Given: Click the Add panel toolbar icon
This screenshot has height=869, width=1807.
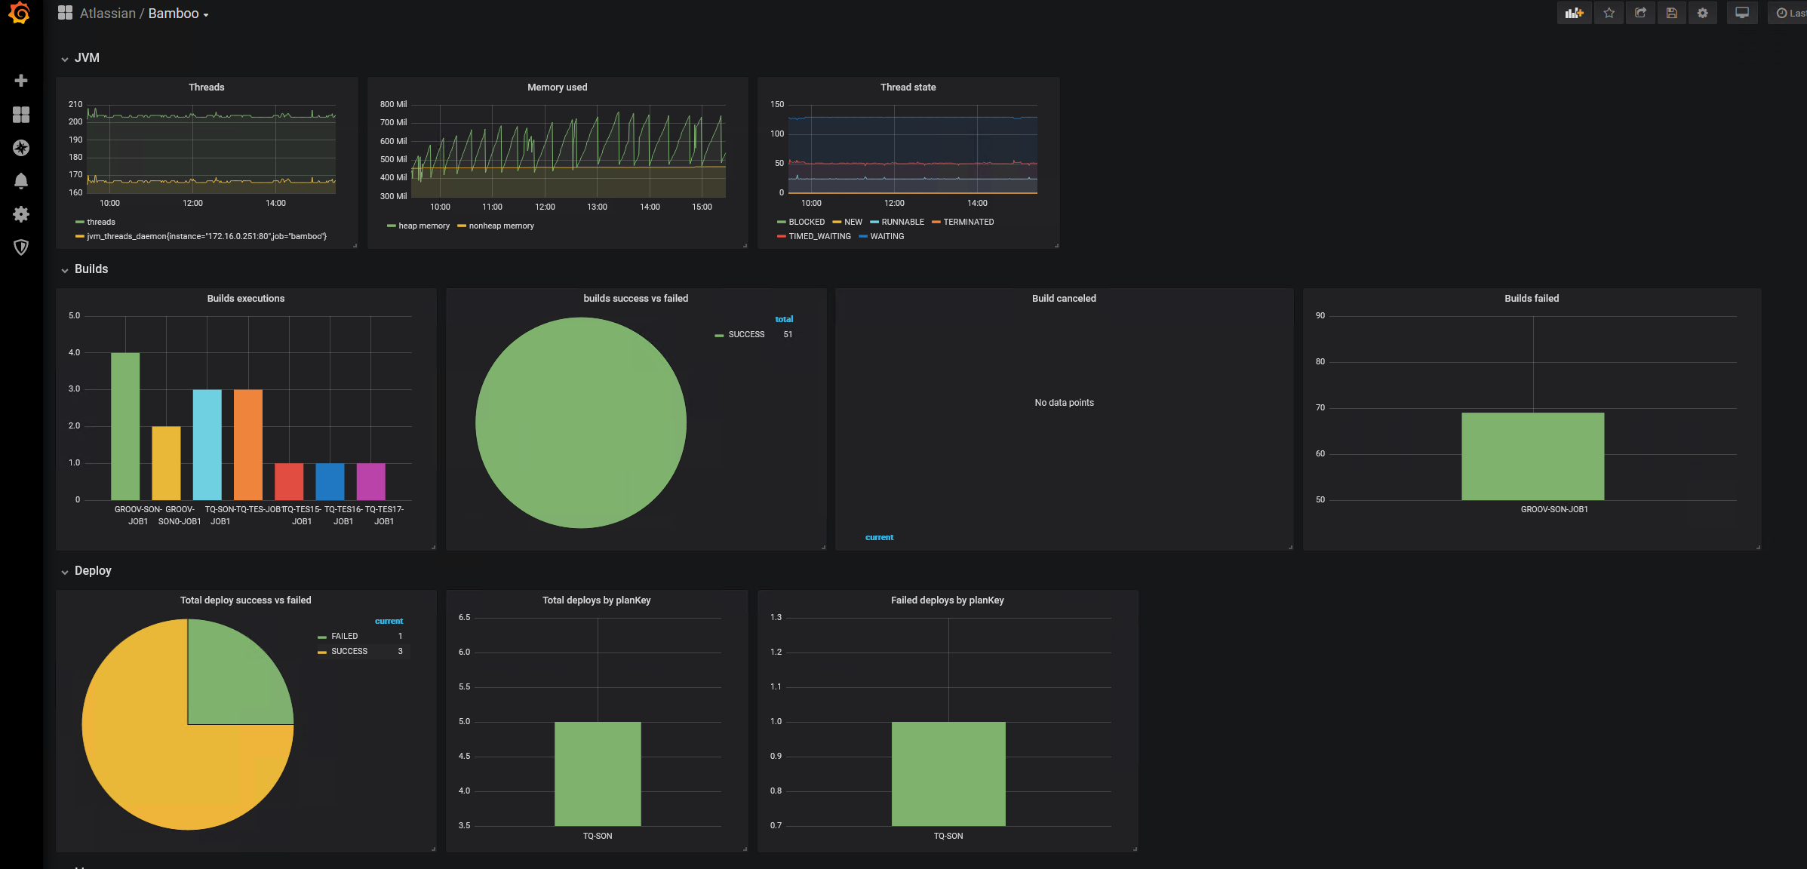Looking at the screenshot, I should (1574, 13).
